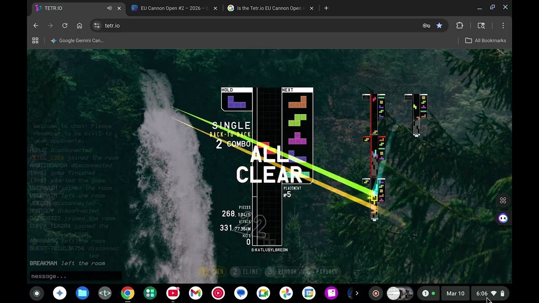539x303 pixels.
Task: Click the bookmark star icon
Action: (x=439, y=26)
